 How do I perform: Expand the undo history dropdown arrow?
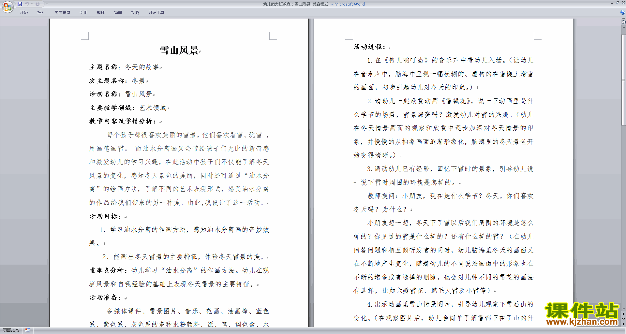pos(32,4)
